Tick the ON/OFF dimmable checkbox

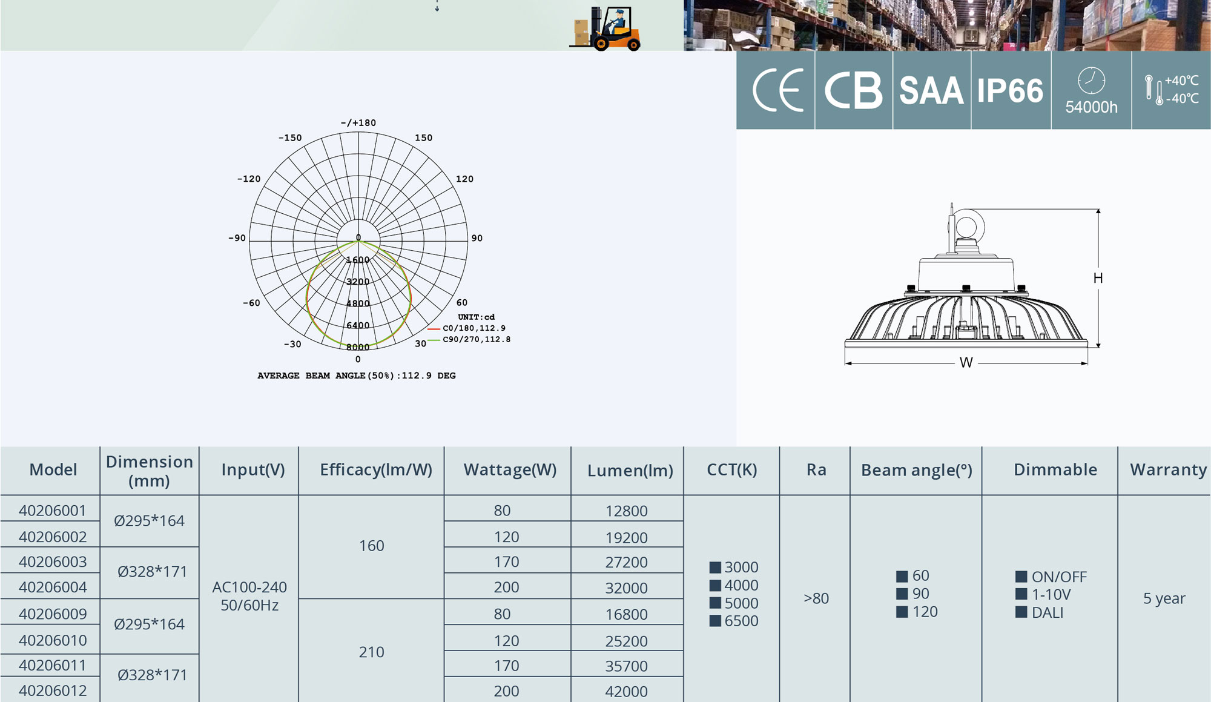(x=1021, y=577)
